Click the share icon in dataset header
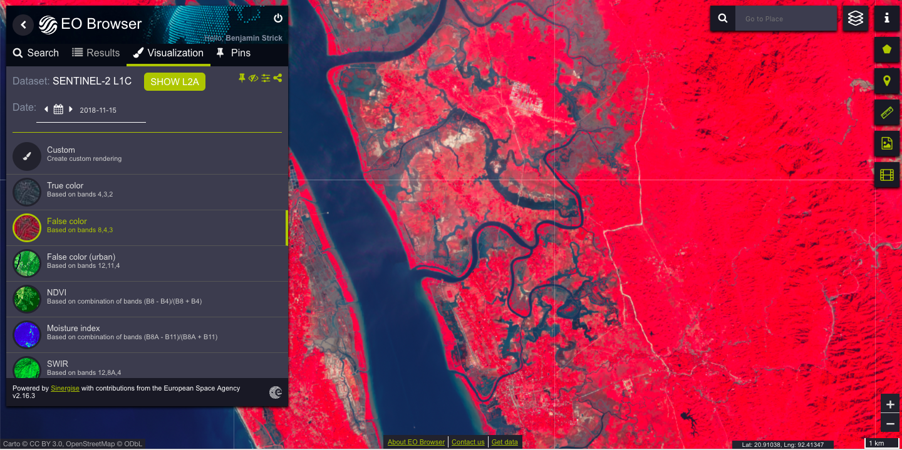This screenshot has height=450, width=902. [x=277, y=78]
